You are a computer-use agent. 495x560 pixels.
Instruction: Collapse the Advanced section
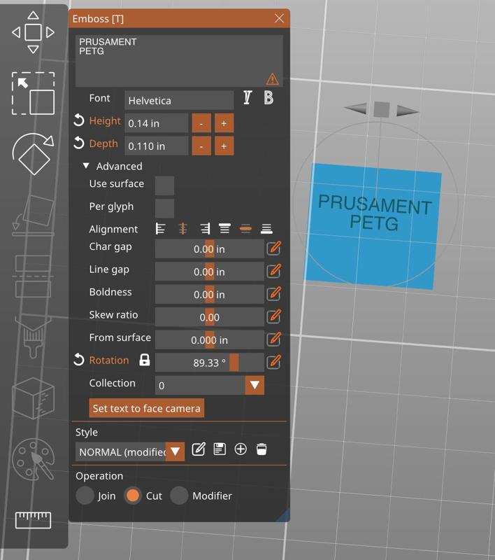(86, 166)
